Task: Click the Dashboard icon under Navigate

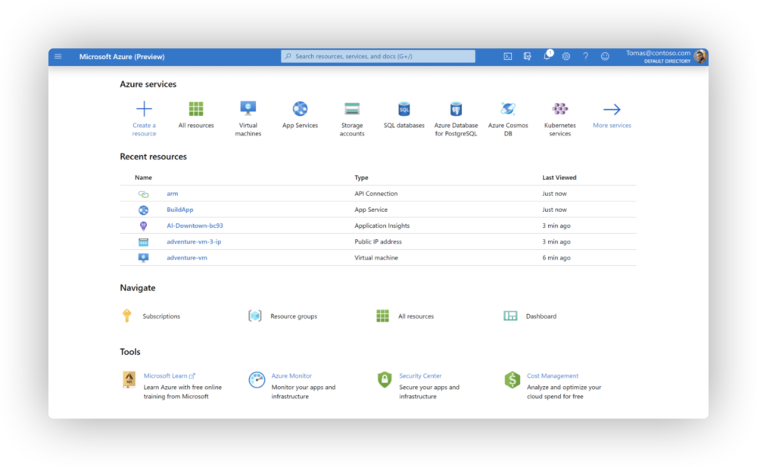Action: pyautogui.click(x=510, y=316)
